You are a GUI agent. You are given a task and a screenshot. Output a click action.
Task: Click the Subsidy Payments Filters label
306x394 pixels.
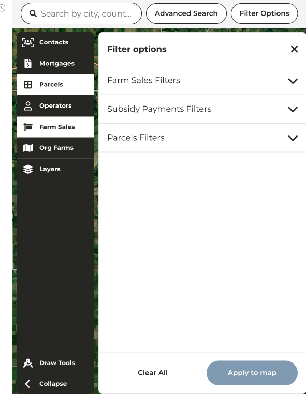pyautogui.click(x=159, y=109)
